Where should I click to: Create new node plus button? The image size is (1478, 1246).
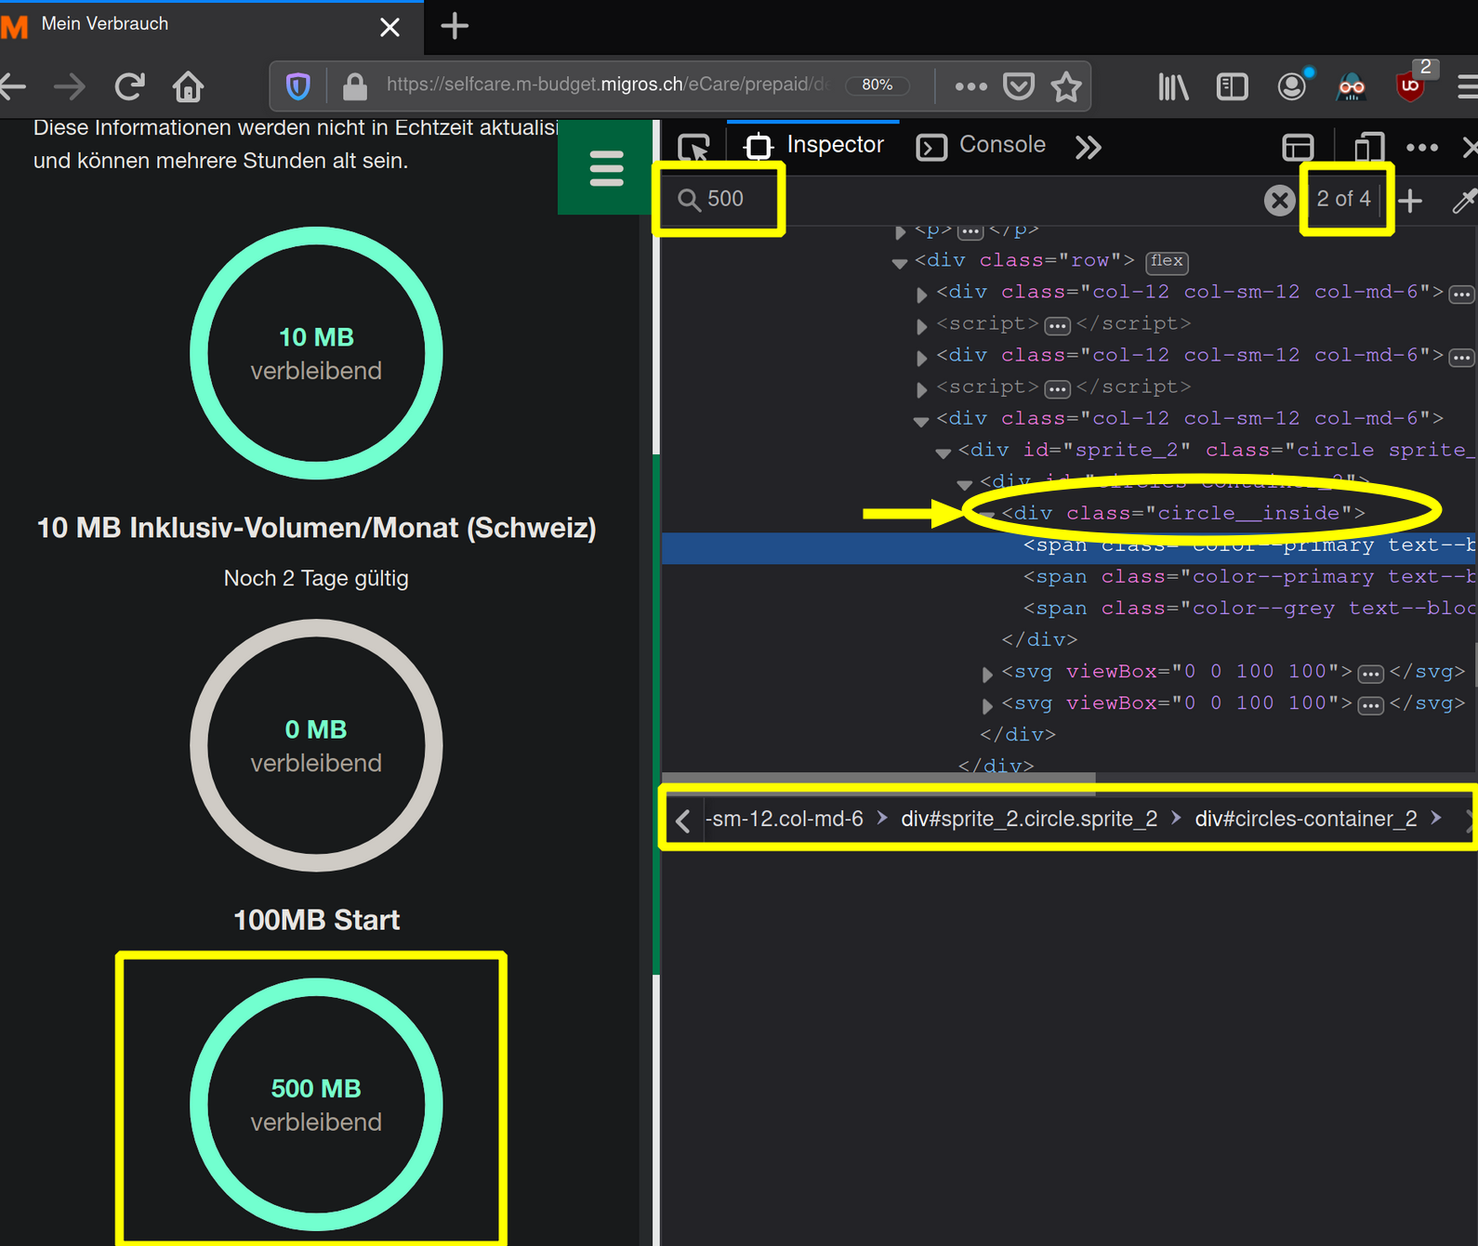click(x=1410, y=200)
